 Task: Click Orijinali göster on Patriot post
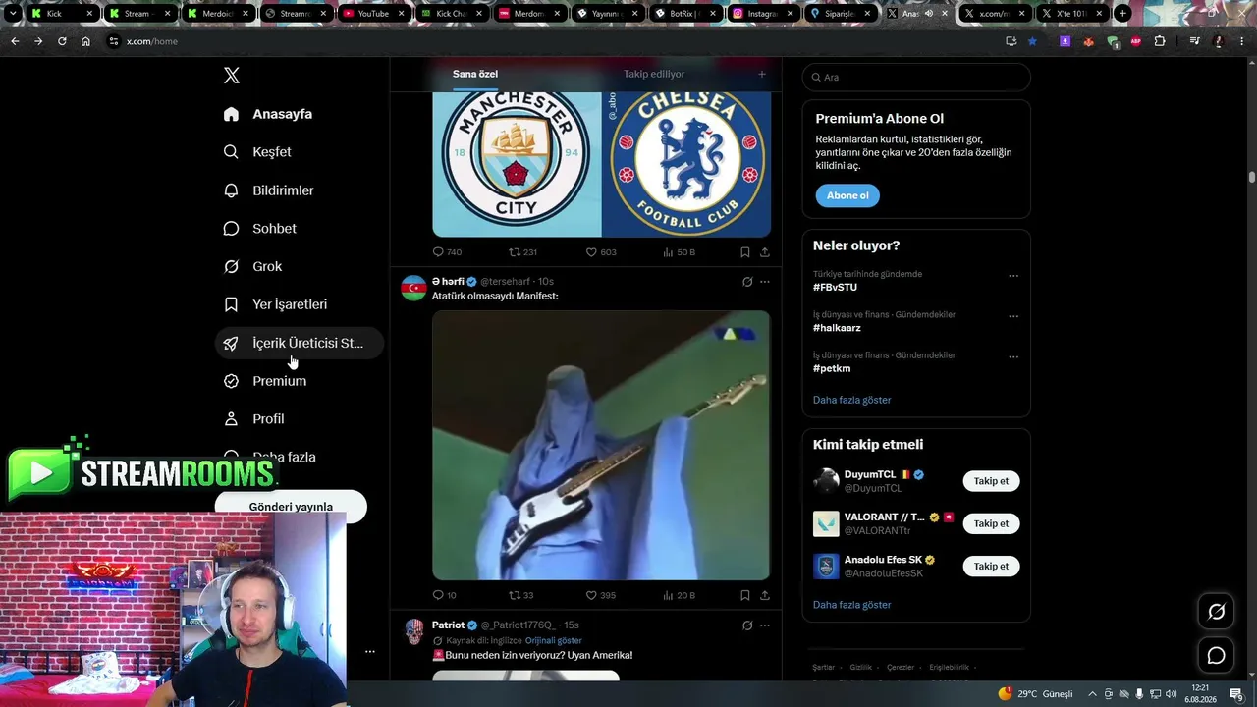554,640
